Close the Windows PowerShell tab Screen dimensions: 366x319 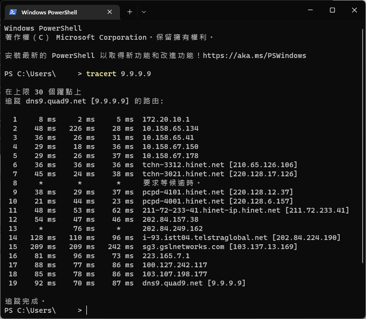click(x=109, y=12)
